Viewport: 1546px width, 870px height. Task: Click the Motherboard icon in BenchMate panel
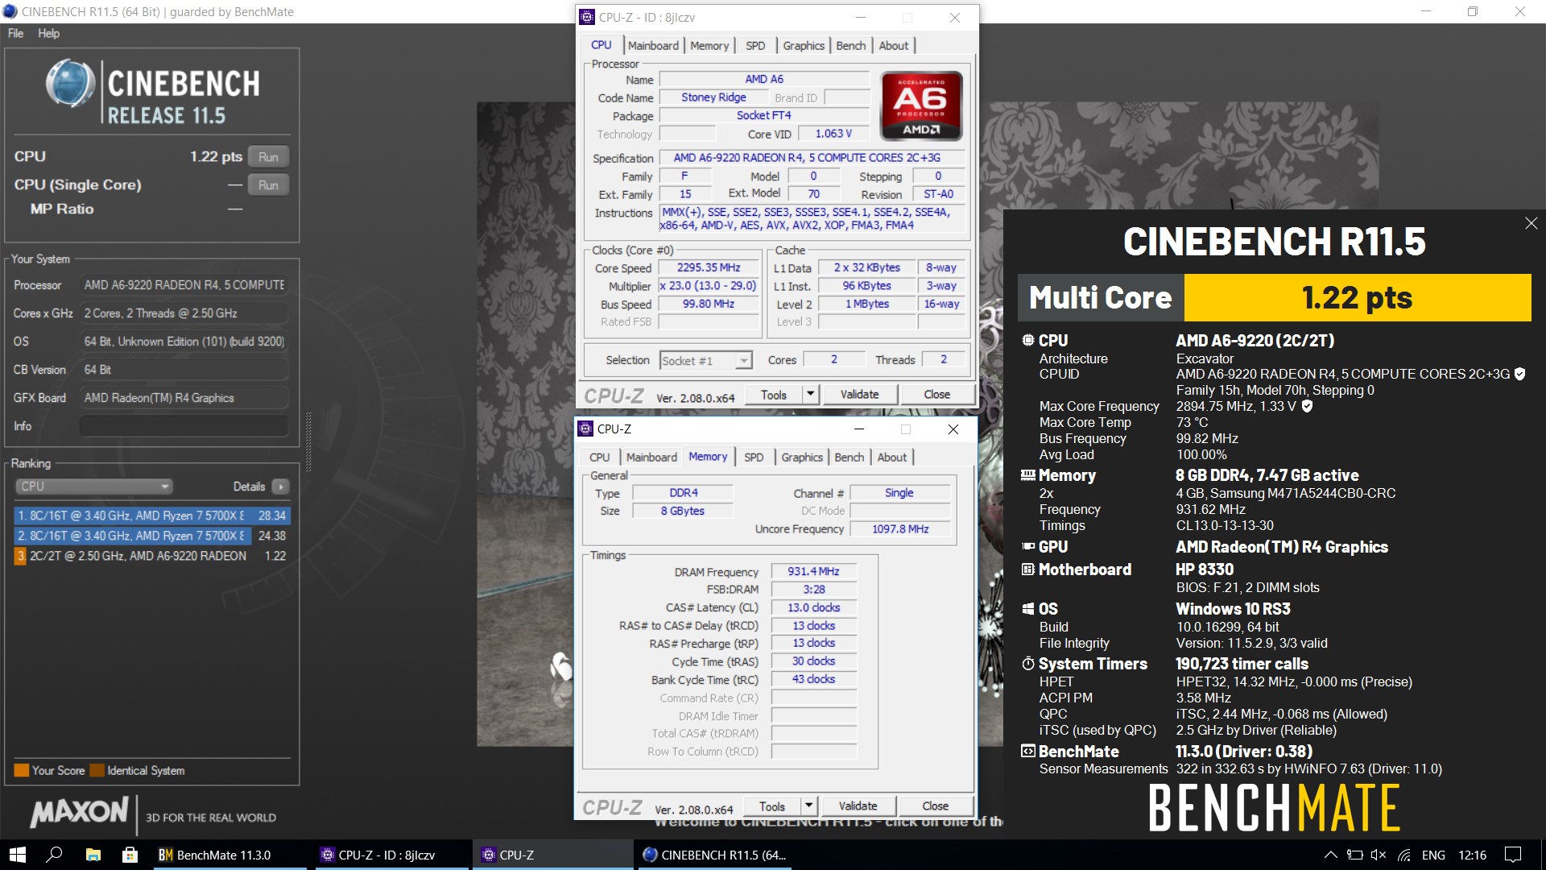click(x=1028, y=570)
